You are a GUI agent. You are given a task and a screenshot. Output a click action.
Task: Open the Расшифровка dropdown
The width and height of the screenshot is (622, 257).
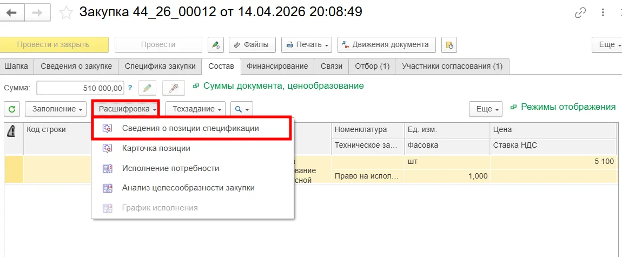125,109
